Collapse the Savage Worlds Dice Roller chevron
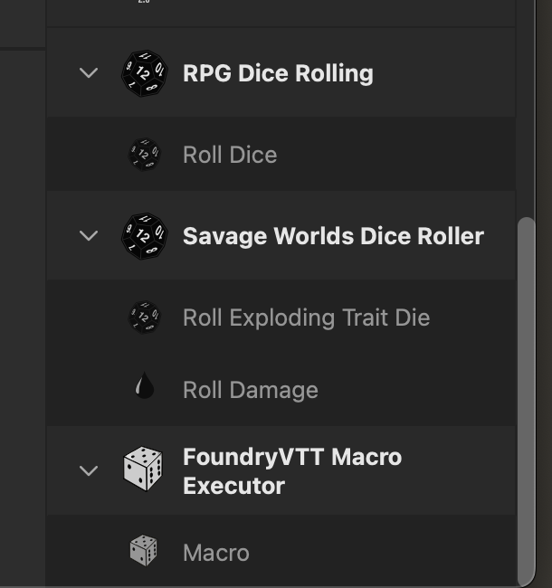 [89, 236]
